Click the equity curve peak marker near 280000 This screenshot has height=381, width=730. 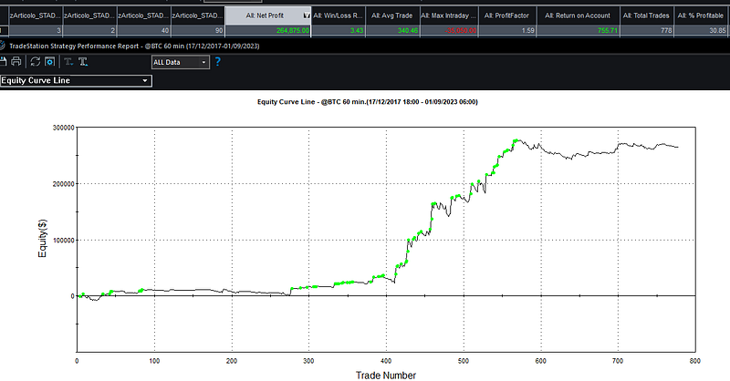[516, 140]
